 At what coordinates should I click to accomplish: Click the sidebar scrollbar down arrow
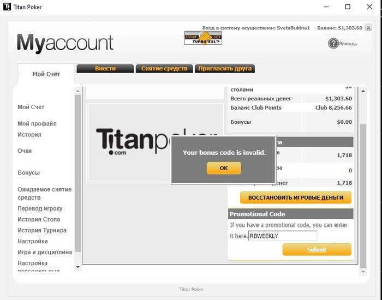pos(77,267)
